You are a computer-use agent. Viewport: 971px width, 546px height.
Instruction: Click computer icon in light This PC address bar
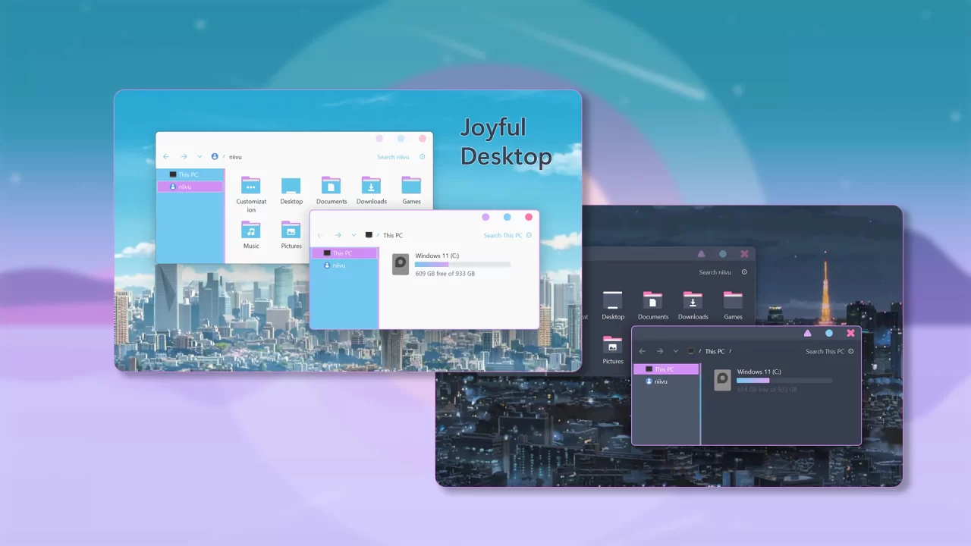pyautogui.click(x=369, y=235)
